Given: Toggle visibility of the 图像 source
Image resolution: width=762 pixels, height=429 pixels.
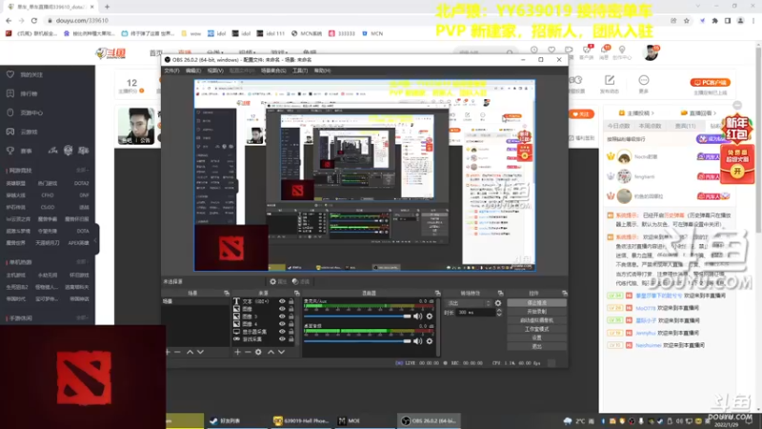Looking at the screenshot, I should coord(282,309).
